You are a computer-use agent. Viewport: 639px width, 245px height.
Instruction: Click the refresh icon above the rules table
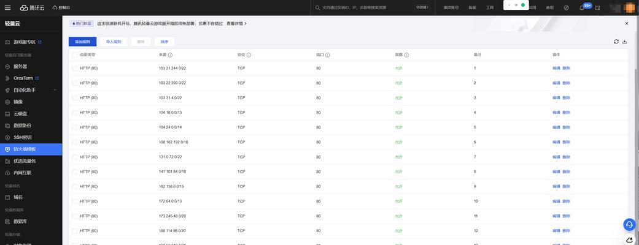point(616,42)
